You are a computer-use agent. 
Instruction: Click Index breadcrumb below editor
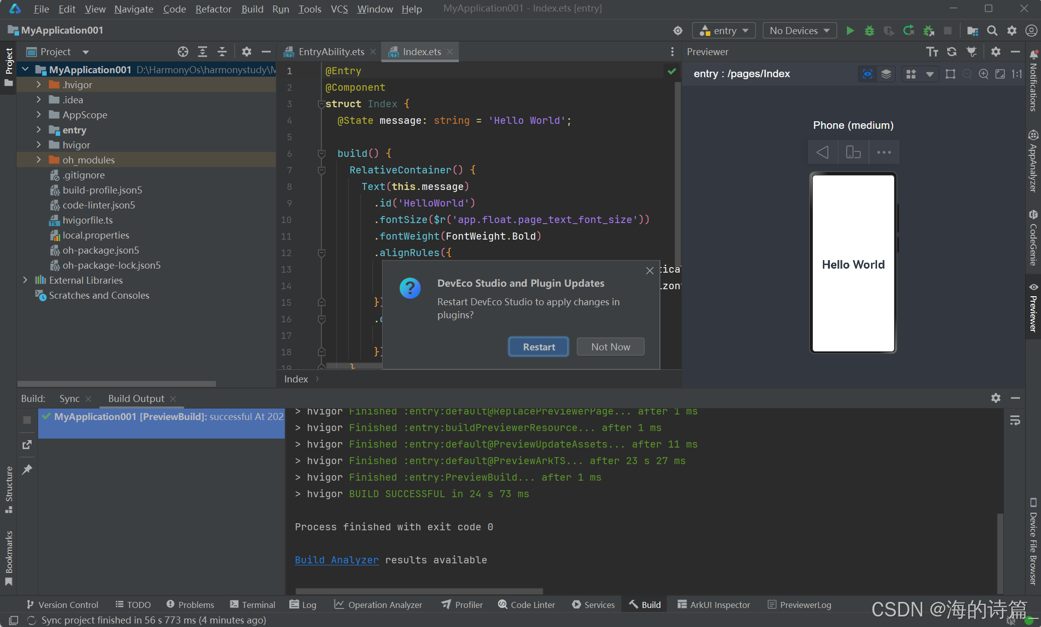click(296, 379)
